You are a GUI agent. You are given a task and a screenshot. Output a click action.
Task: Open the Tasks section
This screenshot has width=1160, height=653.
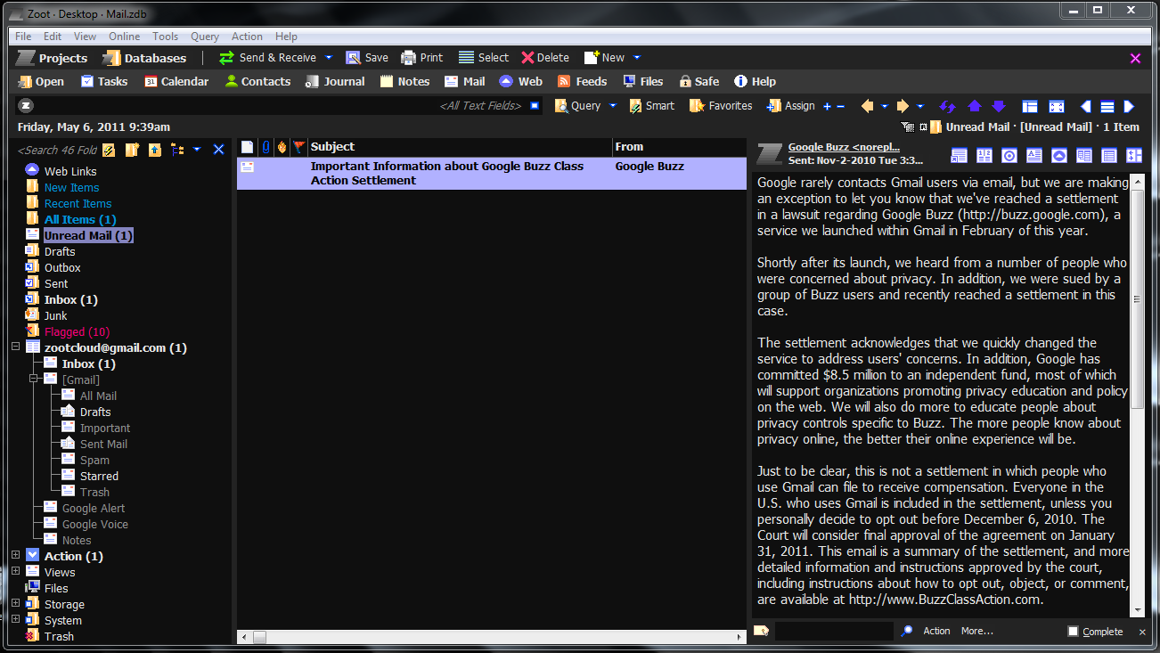pyautogui.click(x=104, y=81)
